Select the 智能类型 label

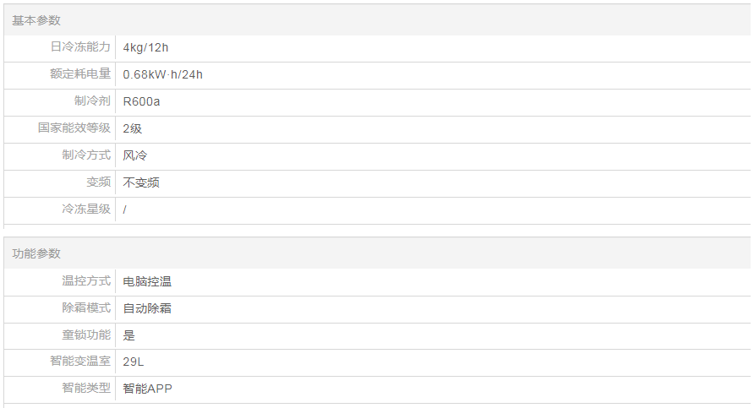point(86,389)
